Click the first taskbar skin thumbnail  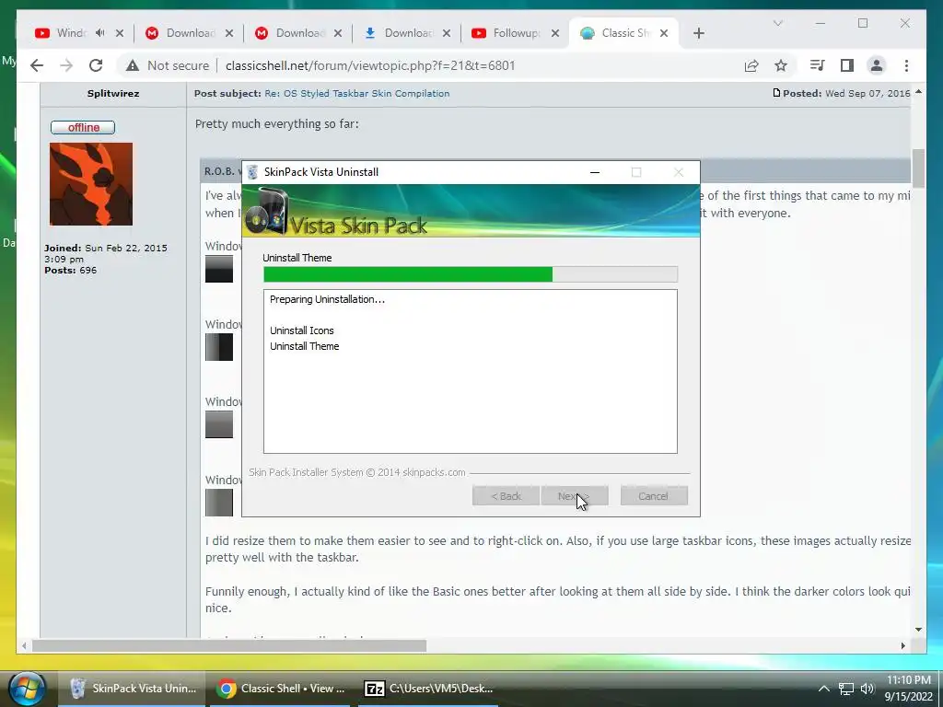[x=219, y=269]
